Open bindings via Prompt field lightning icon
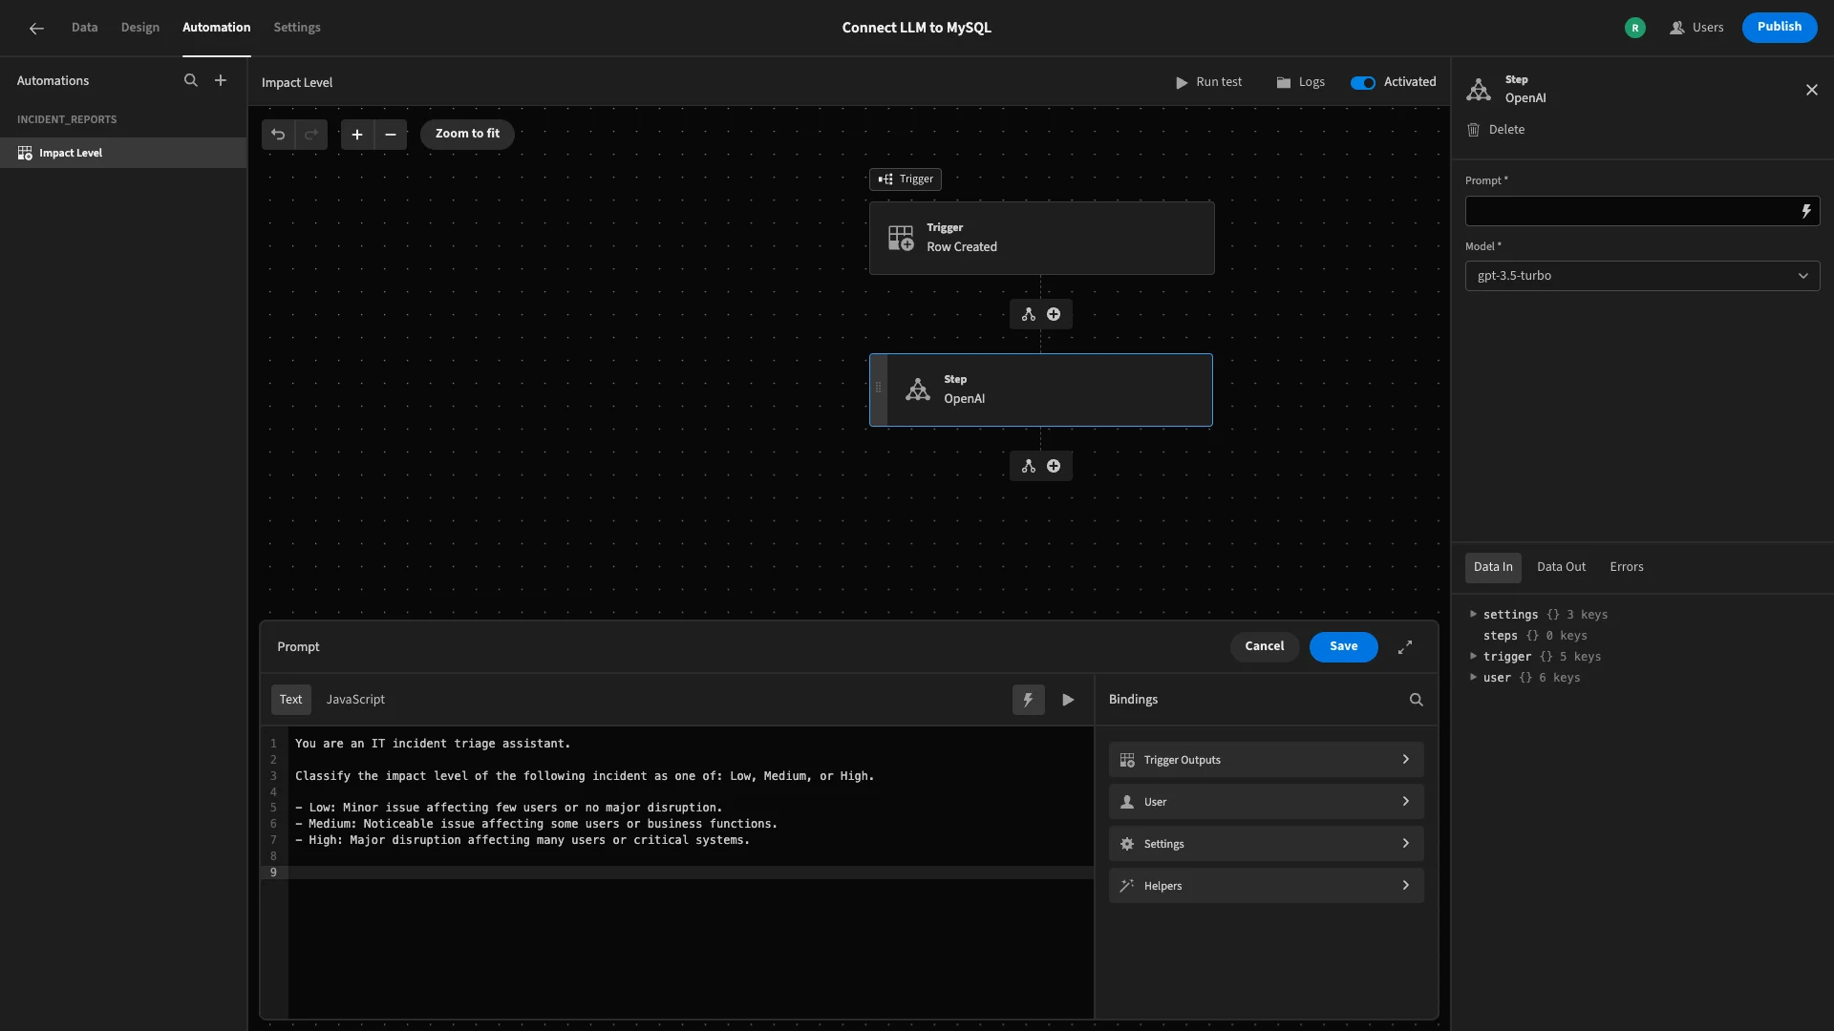The image size is (1834, 1031). click(x=1806, y=211)
